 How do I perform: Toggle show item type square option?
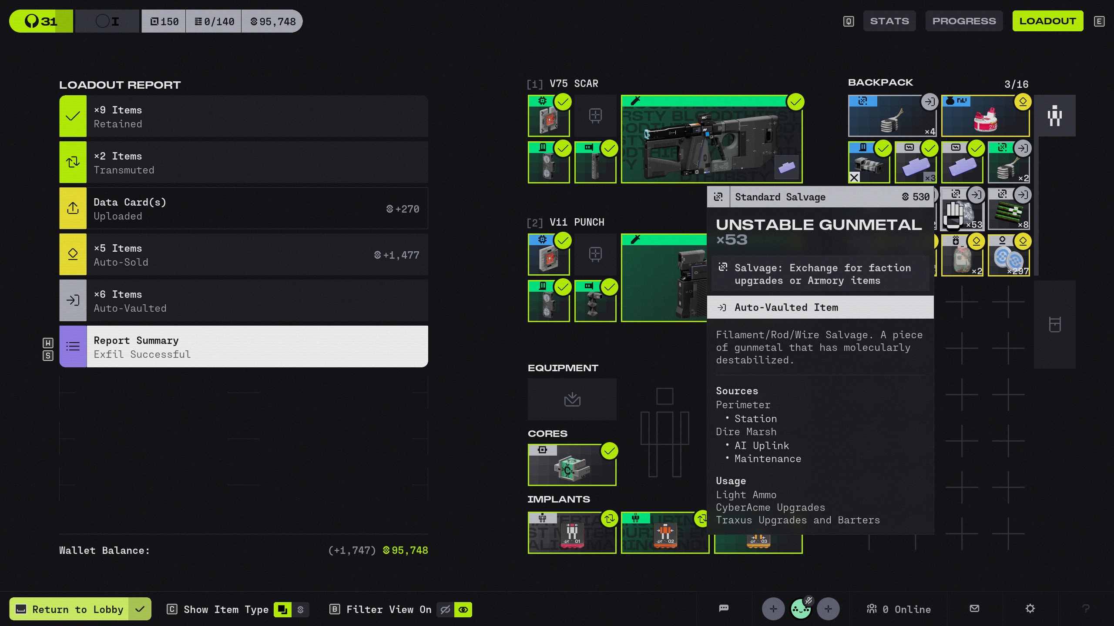coord(282,609)
